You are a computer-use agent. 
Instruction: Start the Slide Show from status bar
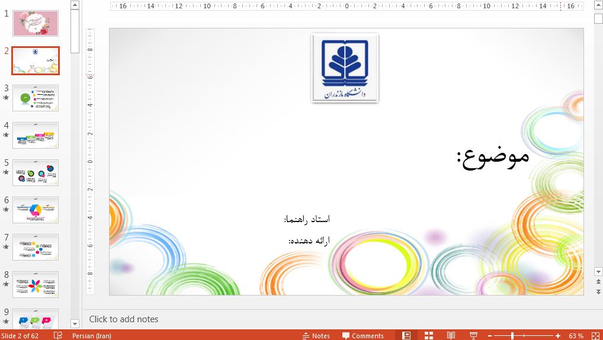tap(473, 335)
